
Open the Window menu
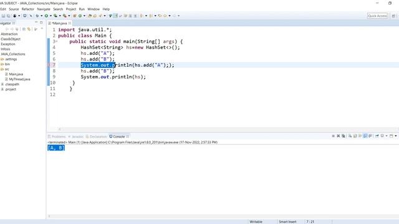pos(94,9)
